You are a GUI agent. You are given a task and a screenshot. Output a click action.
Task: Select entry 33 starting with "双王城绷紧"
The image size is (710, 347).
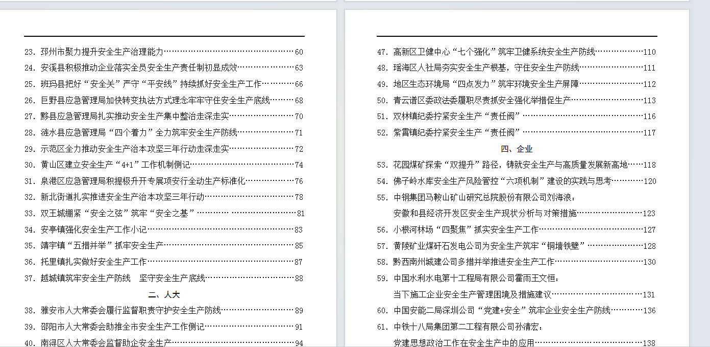click(164, 213)
